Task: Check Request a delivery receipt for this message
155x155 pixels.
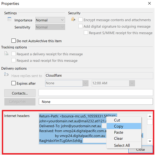Action: pos(13,54)
